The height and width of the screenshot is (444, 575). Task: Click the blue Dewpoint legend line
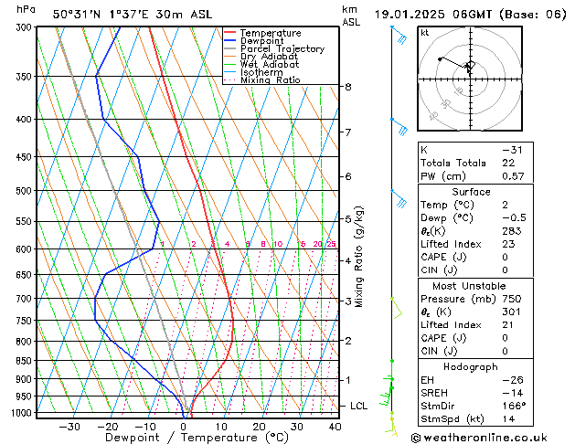[x=229, y=41]
